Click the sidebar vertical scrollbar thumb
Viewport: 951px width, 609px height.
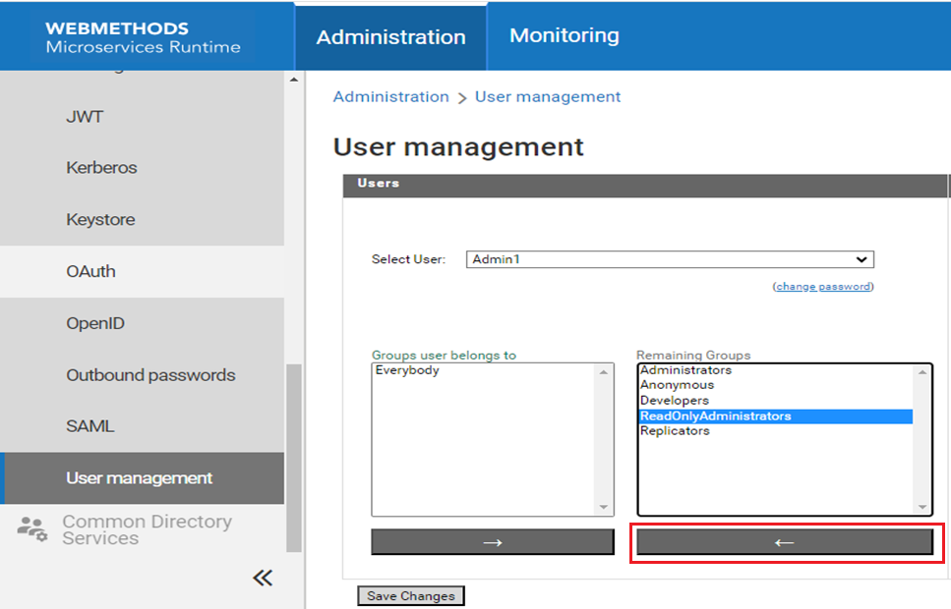pos(293,457)
